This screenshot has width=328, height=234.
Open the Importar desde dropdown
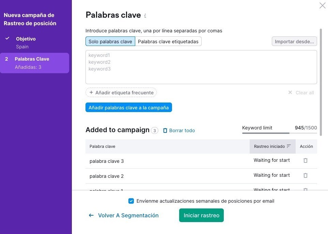(x=294, y=42)
